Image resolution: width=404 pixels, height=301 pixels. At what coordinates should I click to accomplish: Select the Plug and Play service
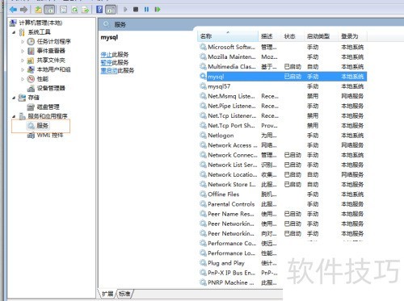[x=238, y=263]
